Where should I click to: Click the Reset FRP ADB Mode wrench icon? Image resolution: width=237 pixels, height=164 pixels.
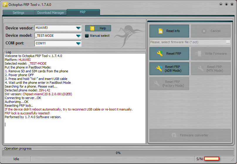tap(159, 68)
